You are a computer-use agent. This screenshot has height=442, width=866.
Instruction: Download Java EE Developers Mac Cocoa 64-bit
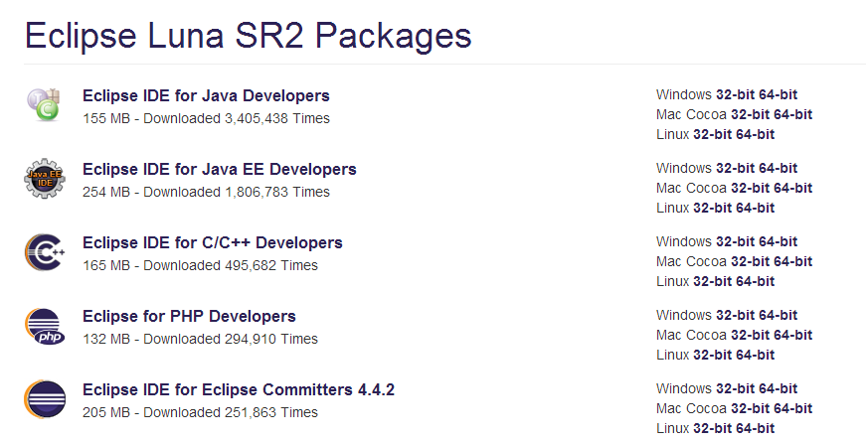(792, 188)
